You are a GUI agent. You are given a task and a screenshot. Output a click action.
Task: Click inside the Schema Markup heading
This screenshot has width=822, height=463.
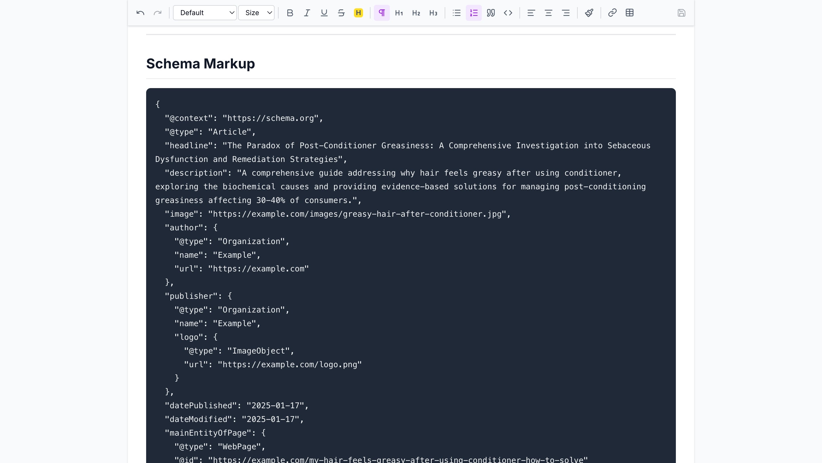(200, 64)
